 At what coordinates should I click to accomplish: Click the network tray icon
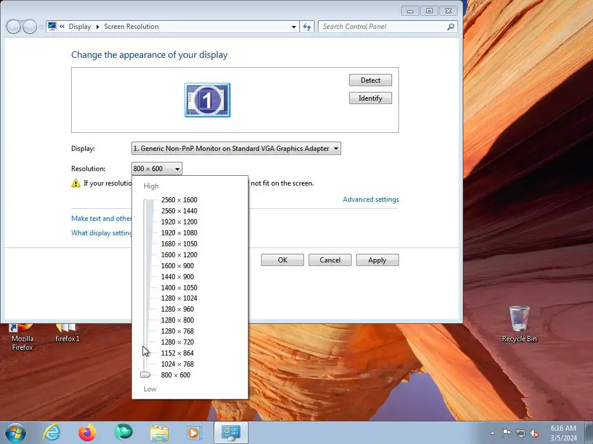pyautogui.click(x=521, y=433)
